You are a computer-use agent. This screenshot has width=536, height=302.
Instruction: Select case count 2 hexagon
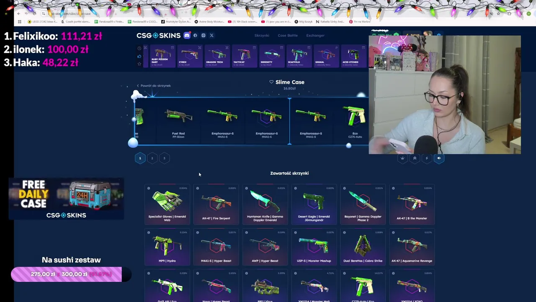tap(152, 158)
